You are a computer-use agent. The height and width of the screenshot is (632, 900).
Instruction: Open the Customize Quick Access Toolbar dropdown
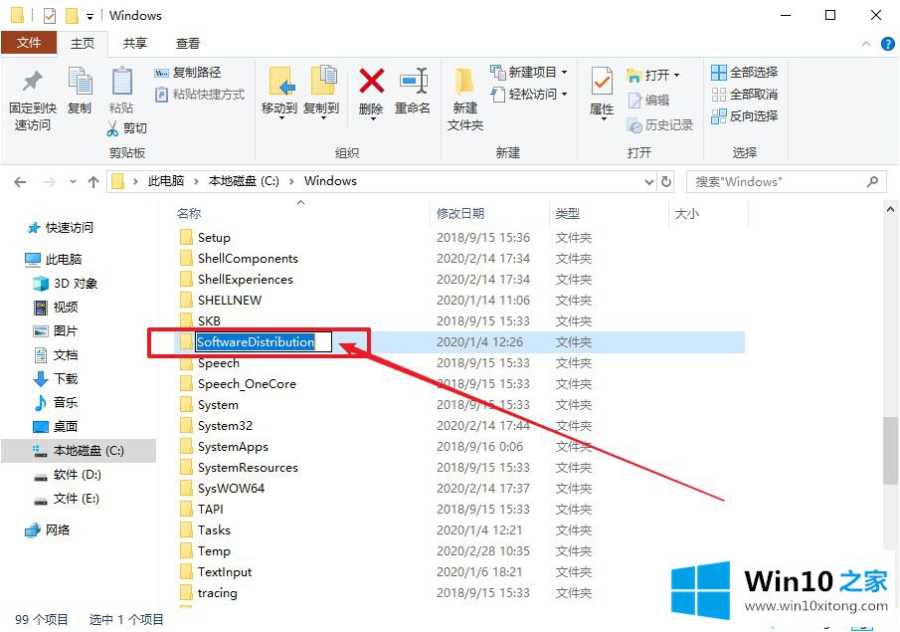click(90, 17)
